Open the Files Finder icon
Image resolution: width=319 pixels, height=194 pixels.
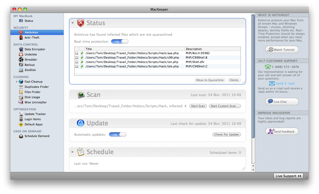[x=21, y=92]
